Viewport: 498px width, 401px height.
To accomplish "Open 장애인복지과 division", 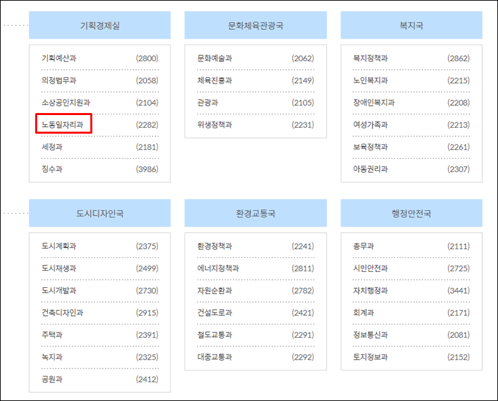I will click(x=374, y=102).
